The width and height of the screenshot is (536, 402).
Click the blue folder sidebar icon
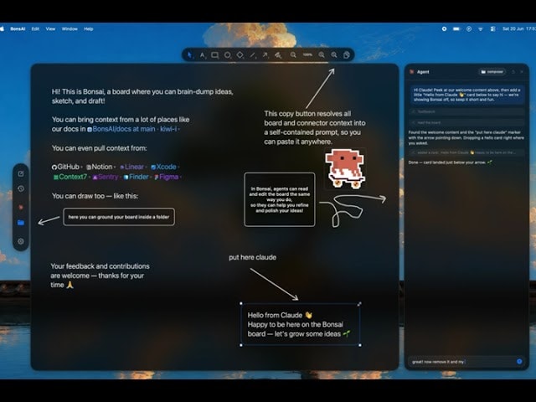[x=21, y=223]
